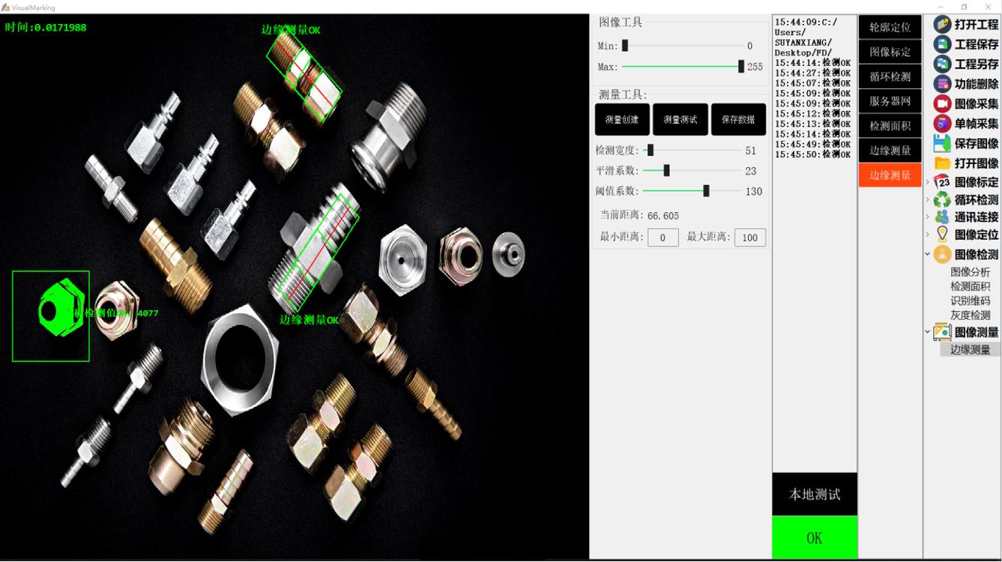Click the 阈值系数 slider handle
This screenshot has height=562, width=1002.
click(x=706, y=191)
